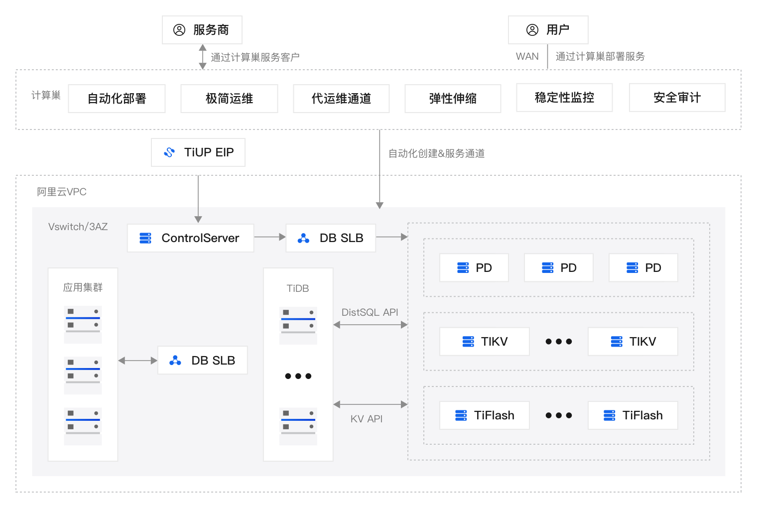
Task: Click the 自动化创建&服务通道 caption
Action: (437, 153)
